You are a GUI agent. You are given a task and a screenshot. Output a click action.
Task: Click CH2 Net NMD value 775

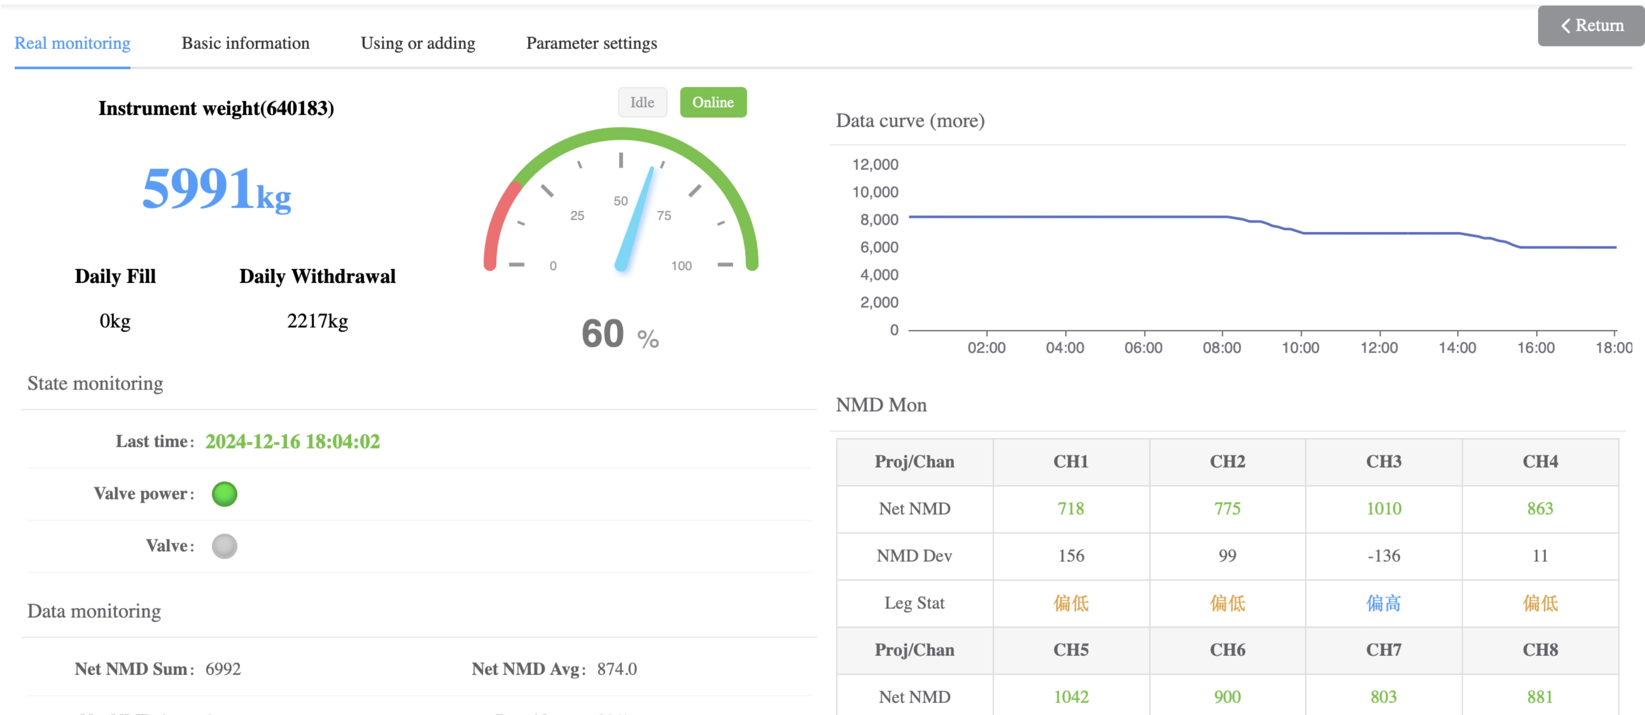click(x=1227, y=508)
